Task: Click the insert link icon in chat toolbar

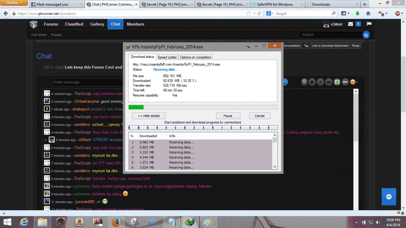Action: pyautogui.click(x=345, y=82)
